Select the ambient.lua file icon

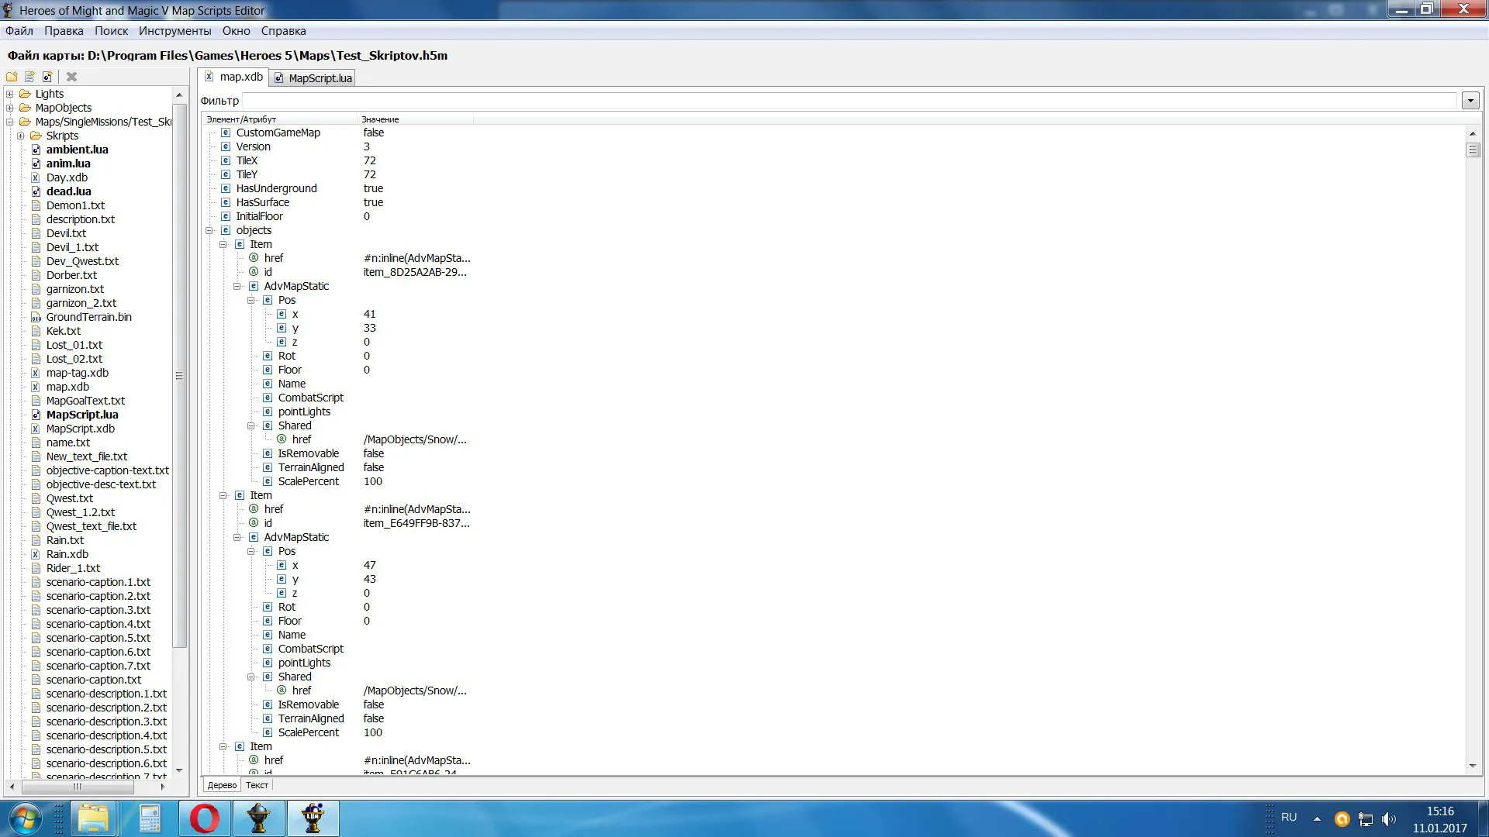36,150
